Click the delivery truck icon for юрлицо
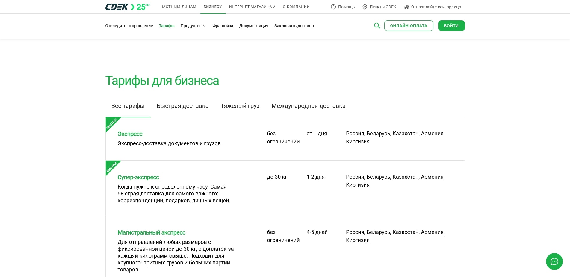The height and width of the screenshot is (277, 570). (x=406, y=7)
